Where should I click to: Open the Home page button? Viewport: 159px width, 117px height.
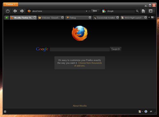143,11
